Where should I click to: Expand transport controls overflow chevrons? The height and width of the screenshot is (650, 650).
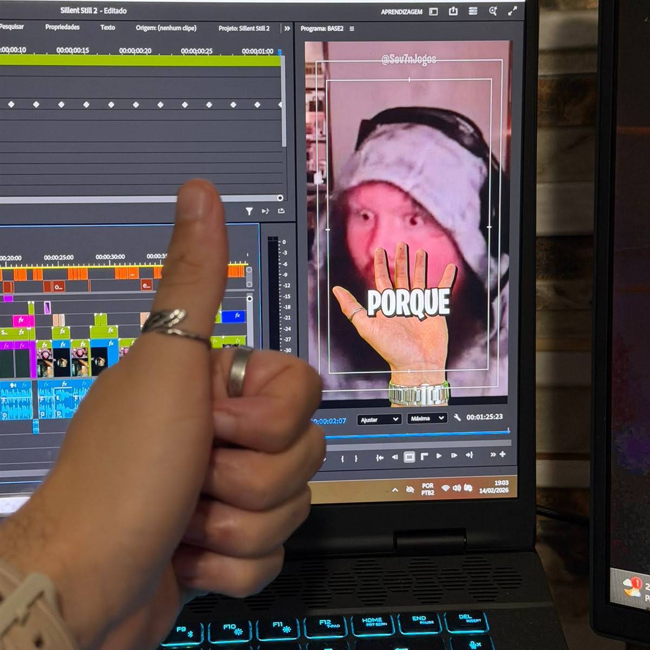pyautogui.click(x=493, y=454)
